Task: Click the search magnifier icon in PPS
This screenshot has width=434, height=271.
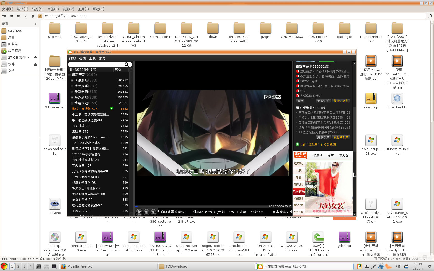Action: 127,65
